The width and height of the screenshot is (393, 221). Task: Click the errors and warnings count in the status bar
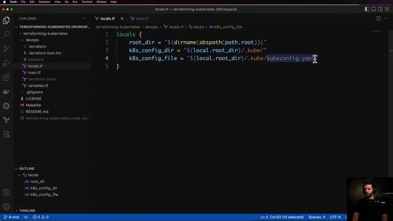click(41, 217)
